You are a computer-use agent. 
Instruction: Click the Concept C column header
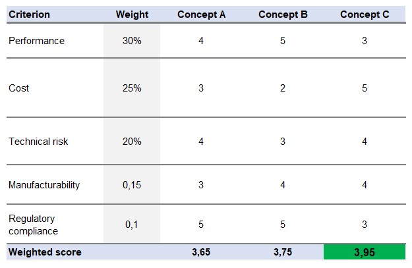pos(365,14)
